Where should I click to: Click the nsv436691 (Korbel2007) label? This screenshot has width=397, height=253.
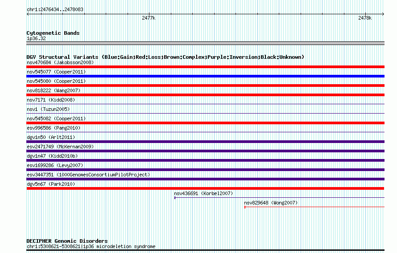pos(203,193)
